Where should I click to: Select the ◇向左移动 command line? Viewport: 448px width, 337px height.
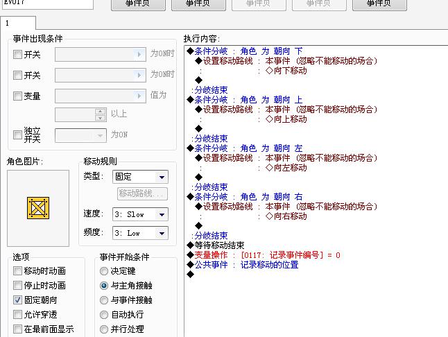point(286,168)
